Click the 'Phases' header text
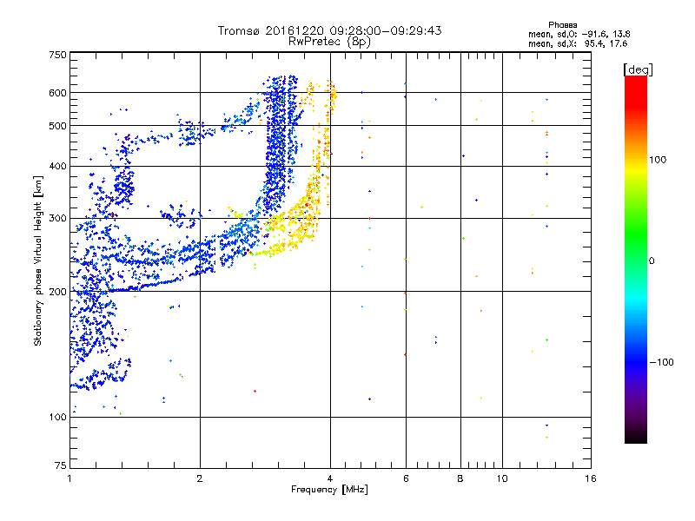The image size is (695, 521). click(562, 25)
